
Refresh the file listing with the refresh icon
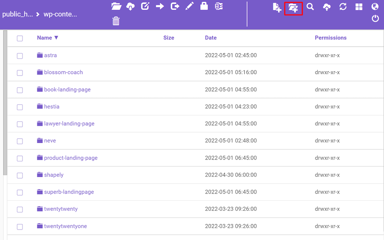(343, 6)
